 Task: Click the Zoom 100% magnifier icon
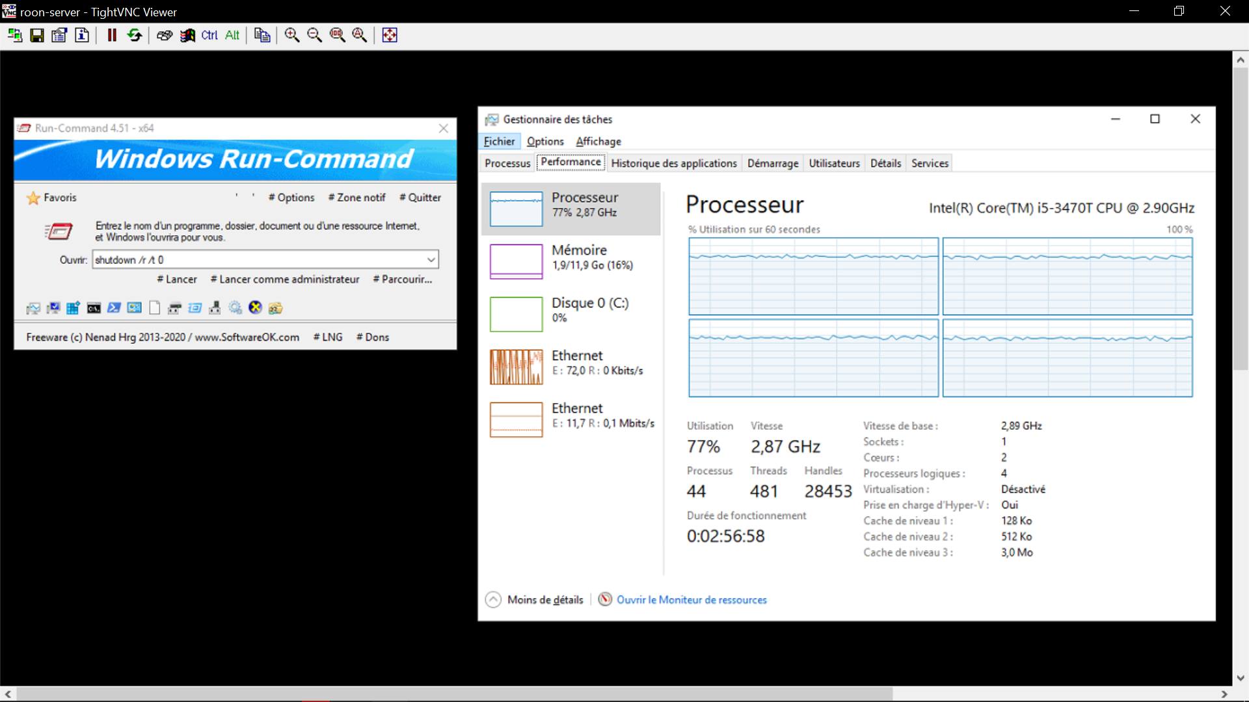(337, 35)
